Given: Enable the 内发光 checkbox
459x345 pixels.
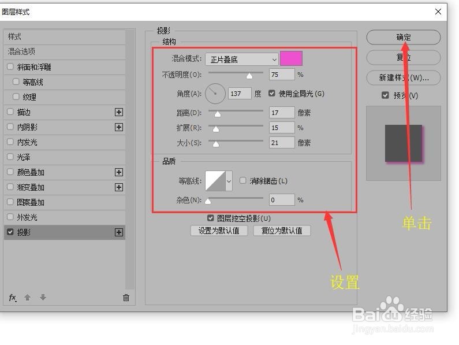Looking at the screenshot, I should point(10,142).
